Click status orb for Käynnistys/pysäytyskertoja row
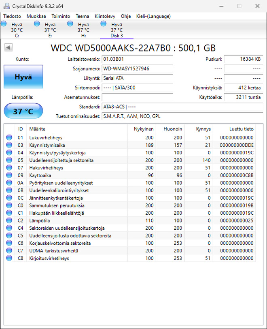This screenshot has width=267, height=329. point(9,152)
